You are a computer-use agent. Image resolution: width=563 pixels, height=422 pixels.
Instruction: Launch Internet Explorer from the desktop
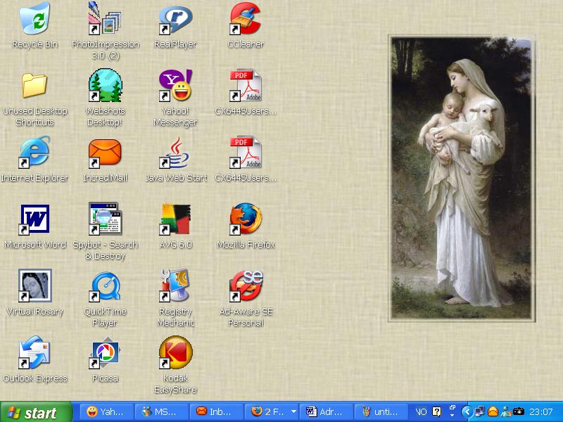coord(34,153)
